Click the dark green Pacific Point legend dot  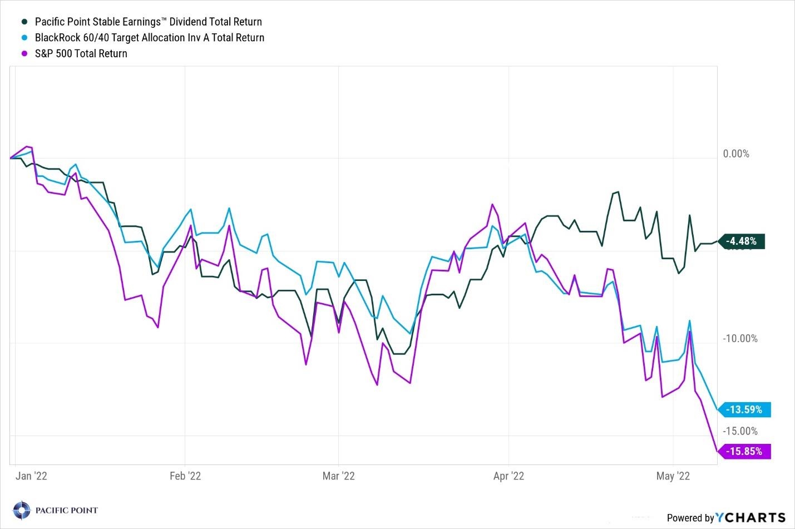(24, 22)
